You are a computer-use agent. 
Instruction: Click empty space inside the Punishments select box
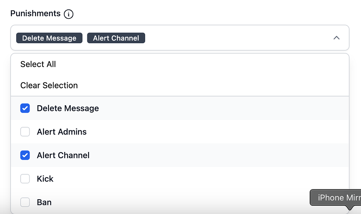pos(235,38)
